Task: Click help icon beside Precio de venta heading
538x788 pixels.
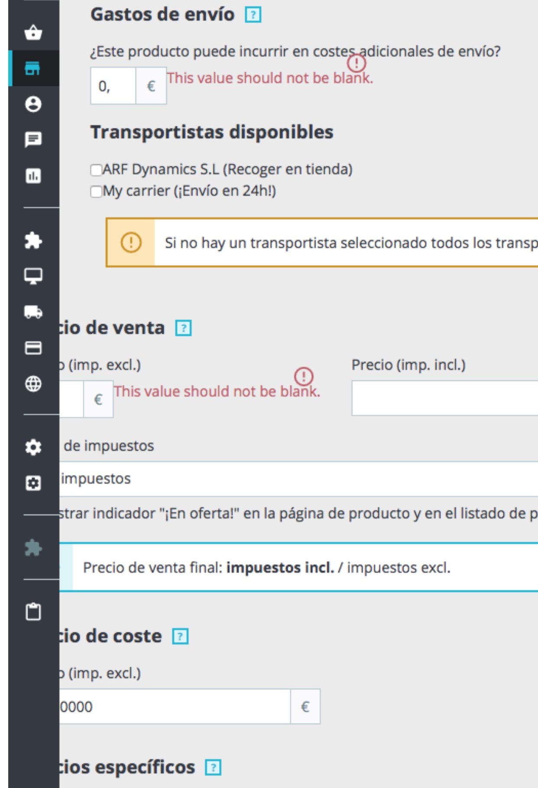Action: tap(183, 328)
